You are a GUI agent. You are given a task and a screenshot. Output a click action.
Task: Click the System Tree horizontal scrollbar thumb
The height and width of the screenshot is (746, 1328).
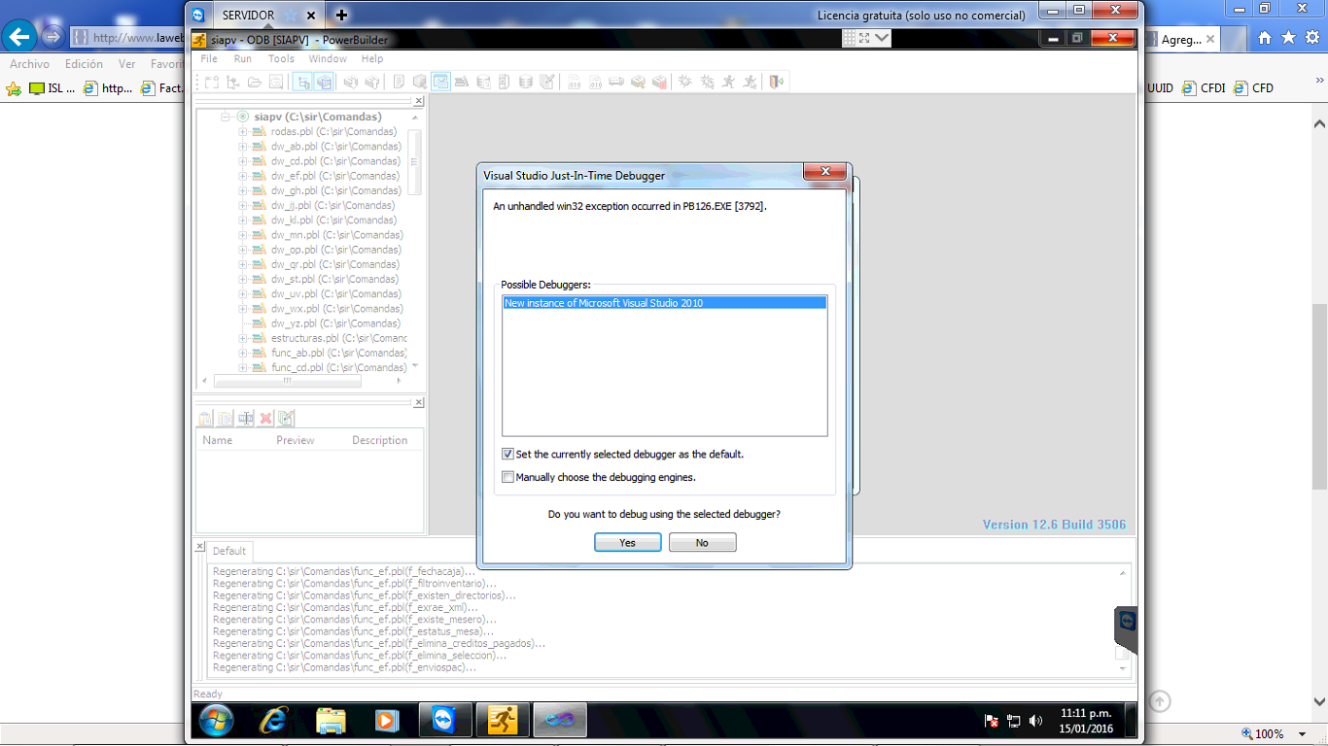click(288, 381)
